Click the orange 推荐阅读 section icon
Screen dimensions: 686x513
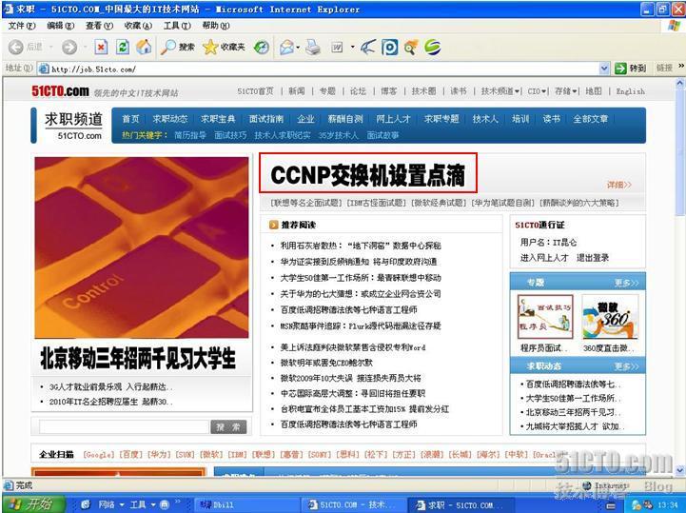pyautogui.click(x=274, y=225)
